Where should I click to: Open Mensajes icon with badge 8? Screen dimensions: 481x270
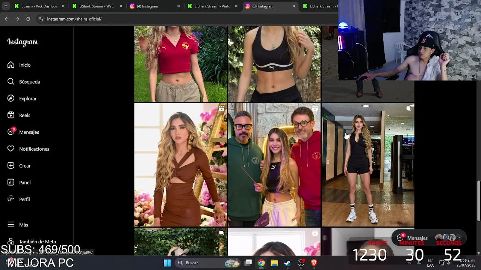coord(11,132)
